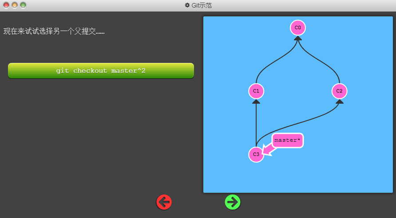This screenshot has height=218, width=396.
Task: Select commit node C3
Action: (256, 154)
